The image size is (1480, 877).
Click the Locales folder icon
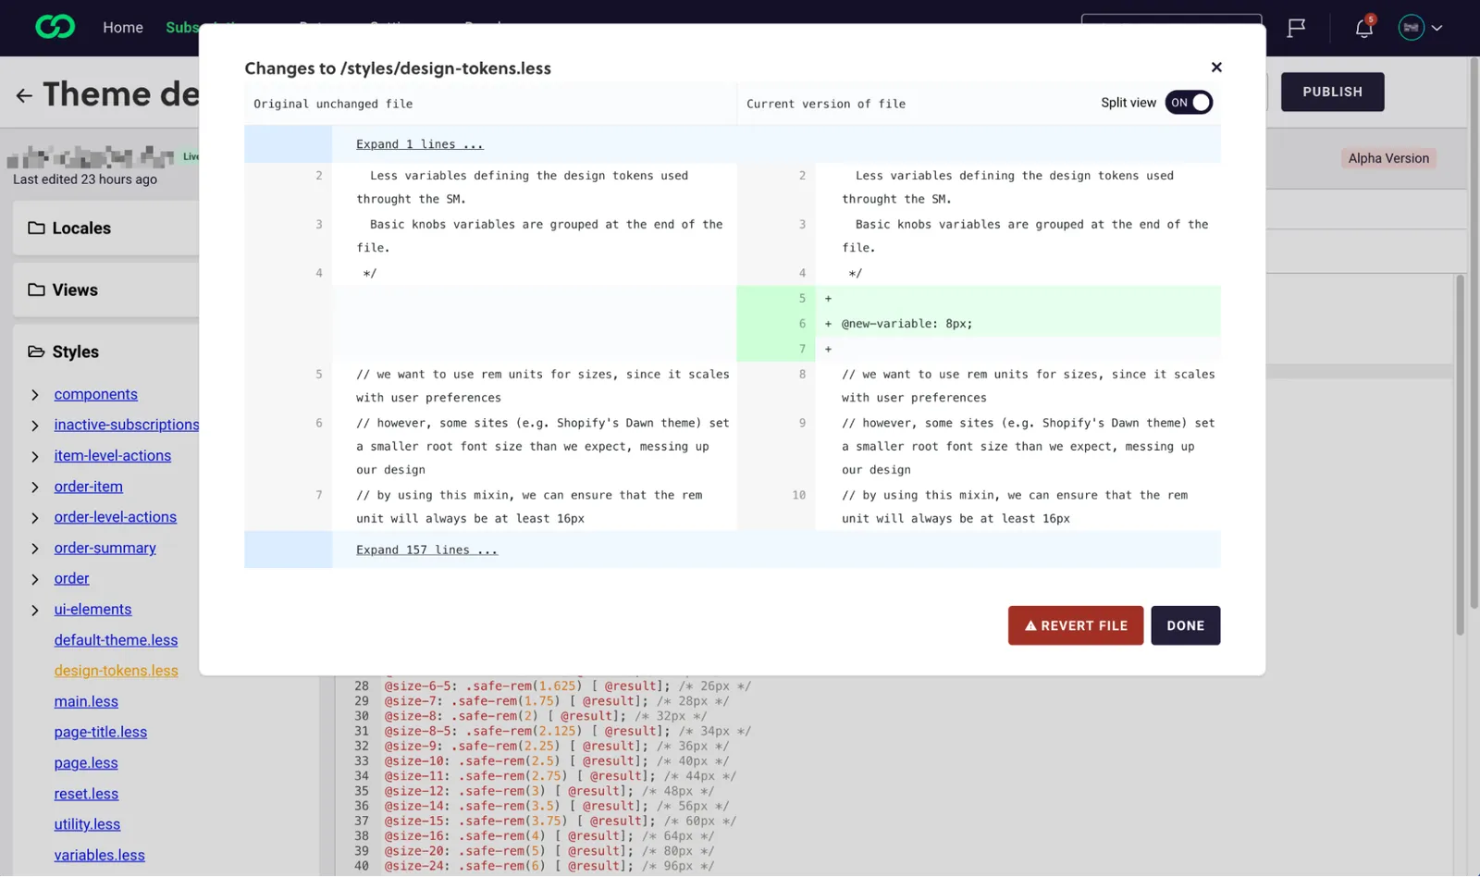tap(36, 228)
